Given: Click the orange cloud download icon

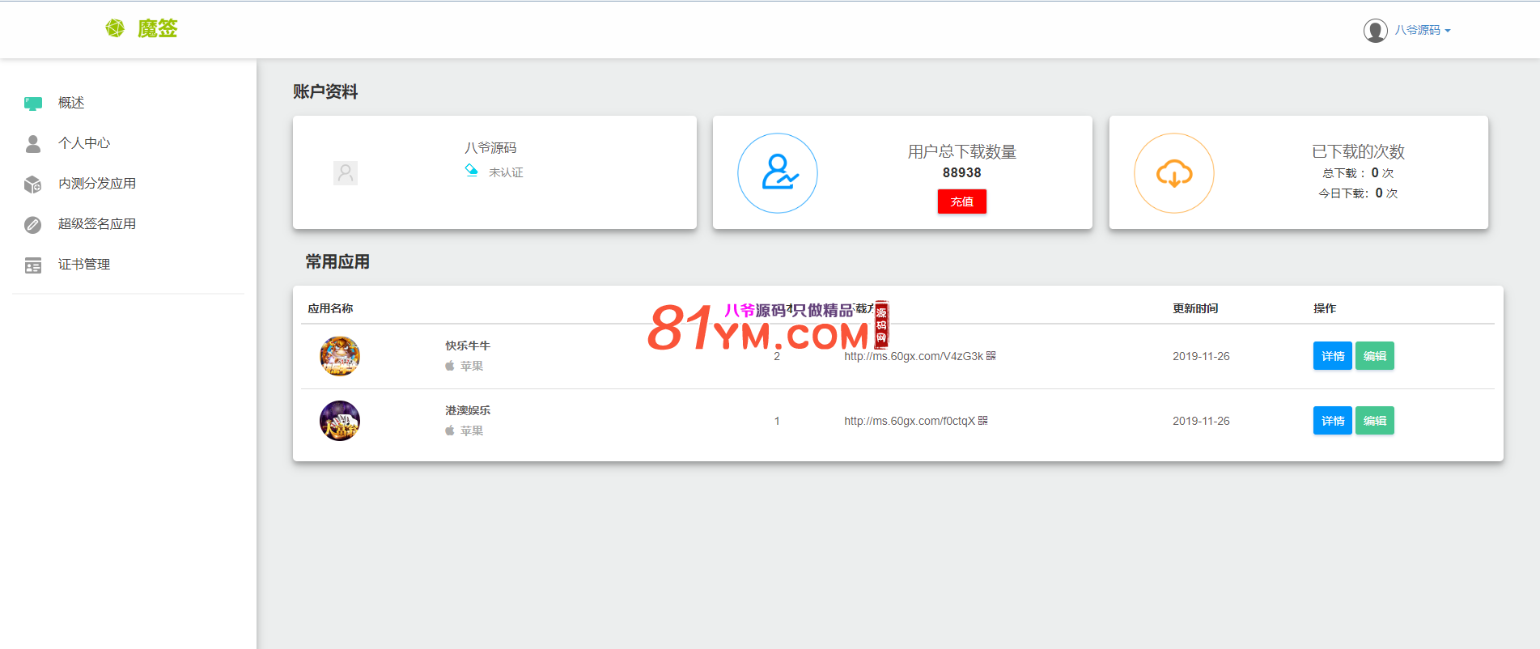Looking at the screenshot, I should click(1173, 172).
